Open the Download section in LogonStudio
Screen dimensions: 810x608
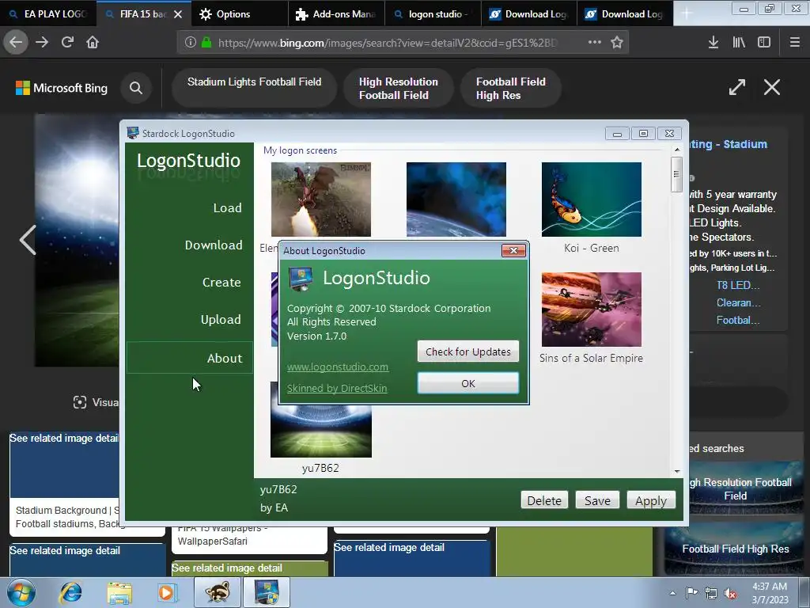pyautogui.click(x=214, y=245)
